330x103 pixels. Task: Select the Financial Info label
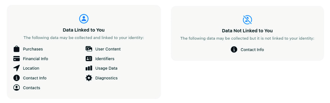point(35,59)
